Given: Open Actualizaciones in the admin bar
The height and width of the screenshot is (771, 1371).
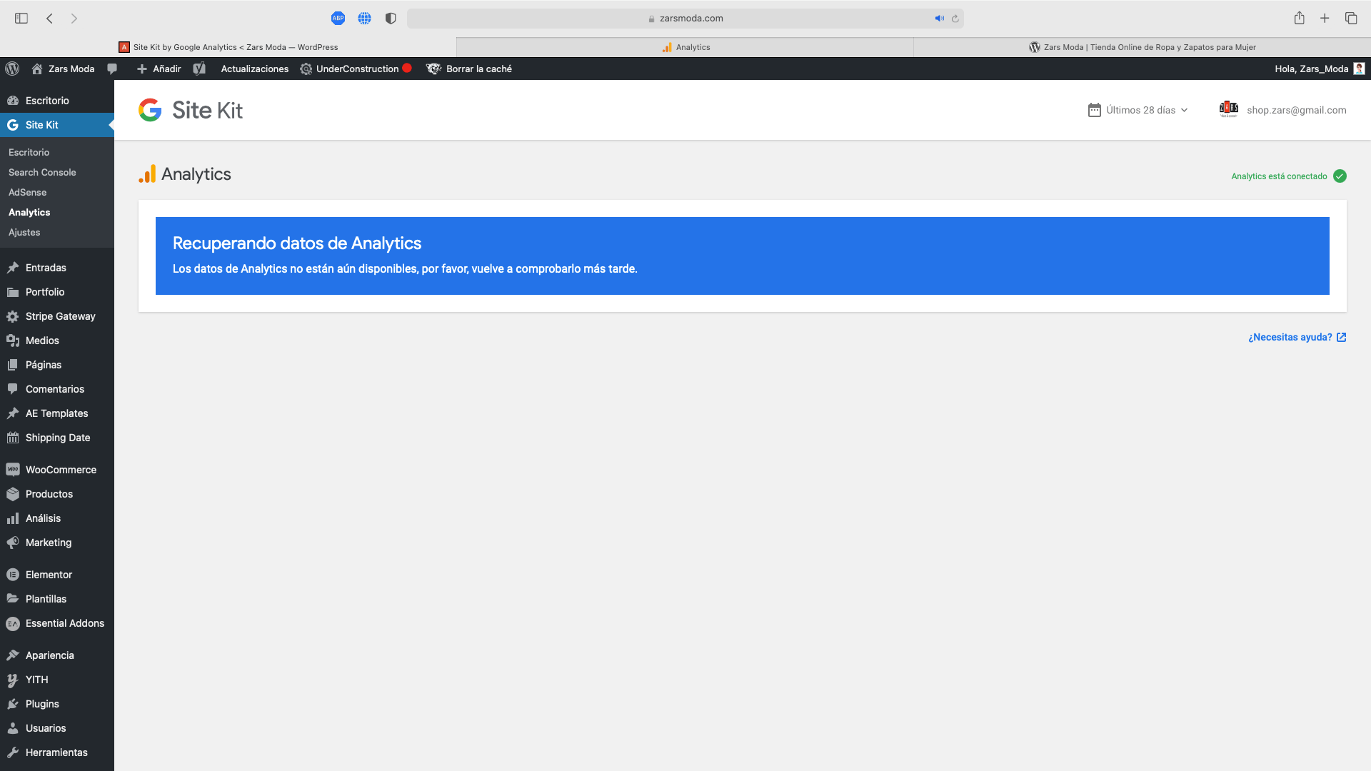Looking at the screenshot, I should 255,69.
